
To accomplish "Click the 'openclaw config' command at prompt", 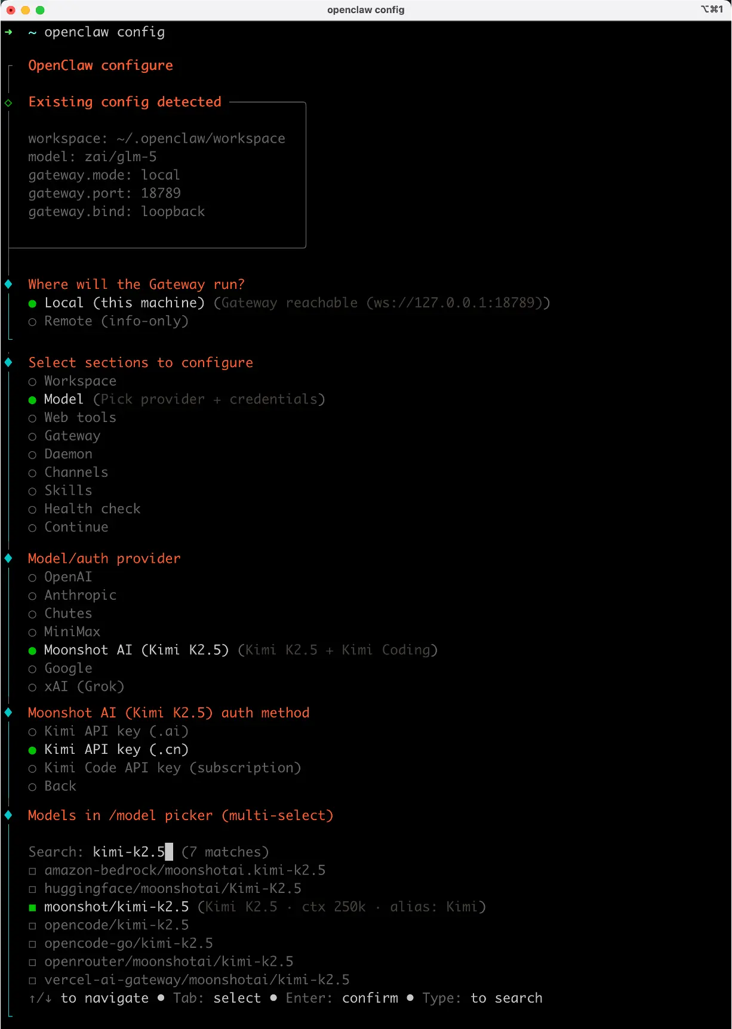I will 104,32.
